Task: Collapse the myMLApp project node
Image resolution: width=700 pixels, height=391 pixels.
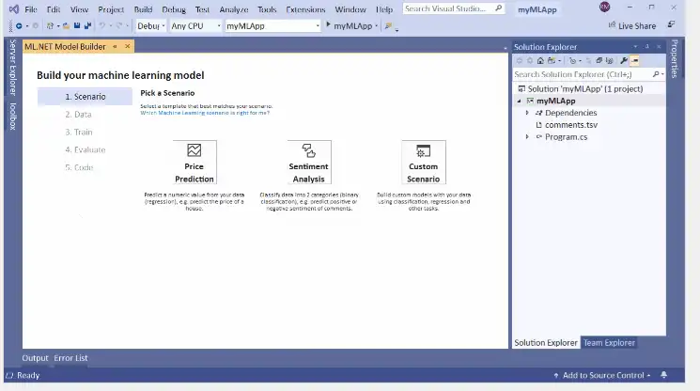Action: point(520,101)
